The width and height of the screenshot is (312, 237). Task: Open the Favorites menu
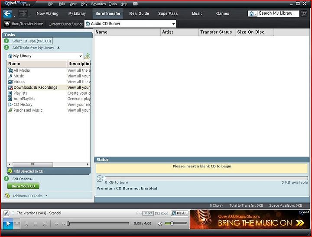98,4
